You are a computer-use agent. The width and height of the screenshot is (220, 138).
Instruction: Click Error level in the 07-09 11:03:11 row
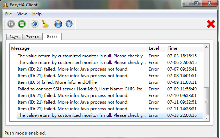154,82
